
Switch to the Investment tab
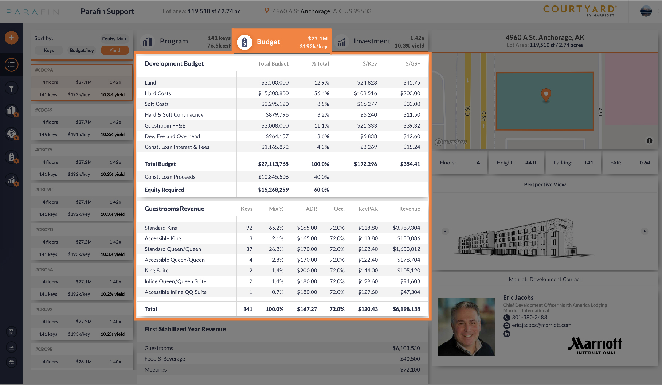click(x=380, y=42)
